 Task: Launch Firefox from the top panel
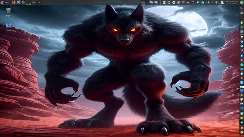coord(14,2)
